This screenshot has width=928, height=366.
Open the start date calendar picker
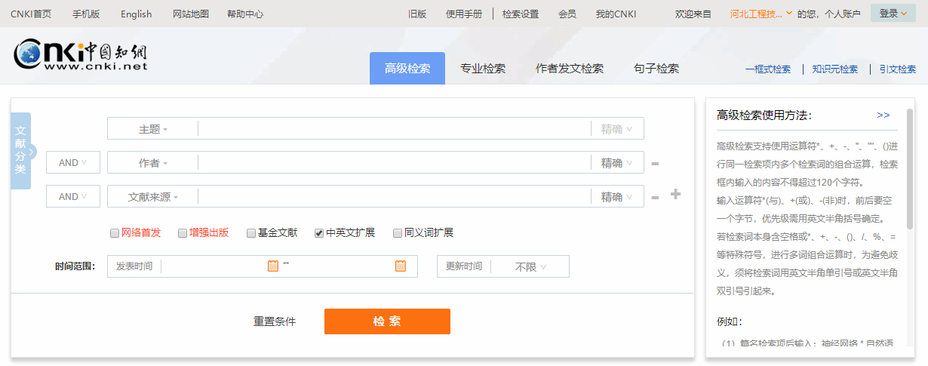(x=273, y=266)
